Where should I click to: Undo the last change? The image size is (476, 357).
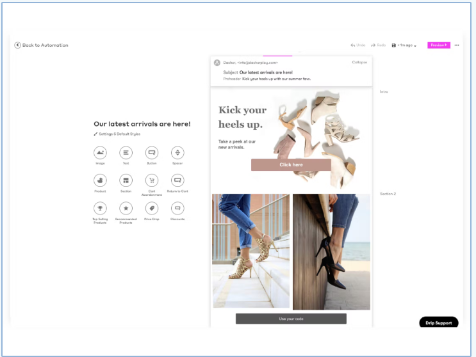point(358,45)
